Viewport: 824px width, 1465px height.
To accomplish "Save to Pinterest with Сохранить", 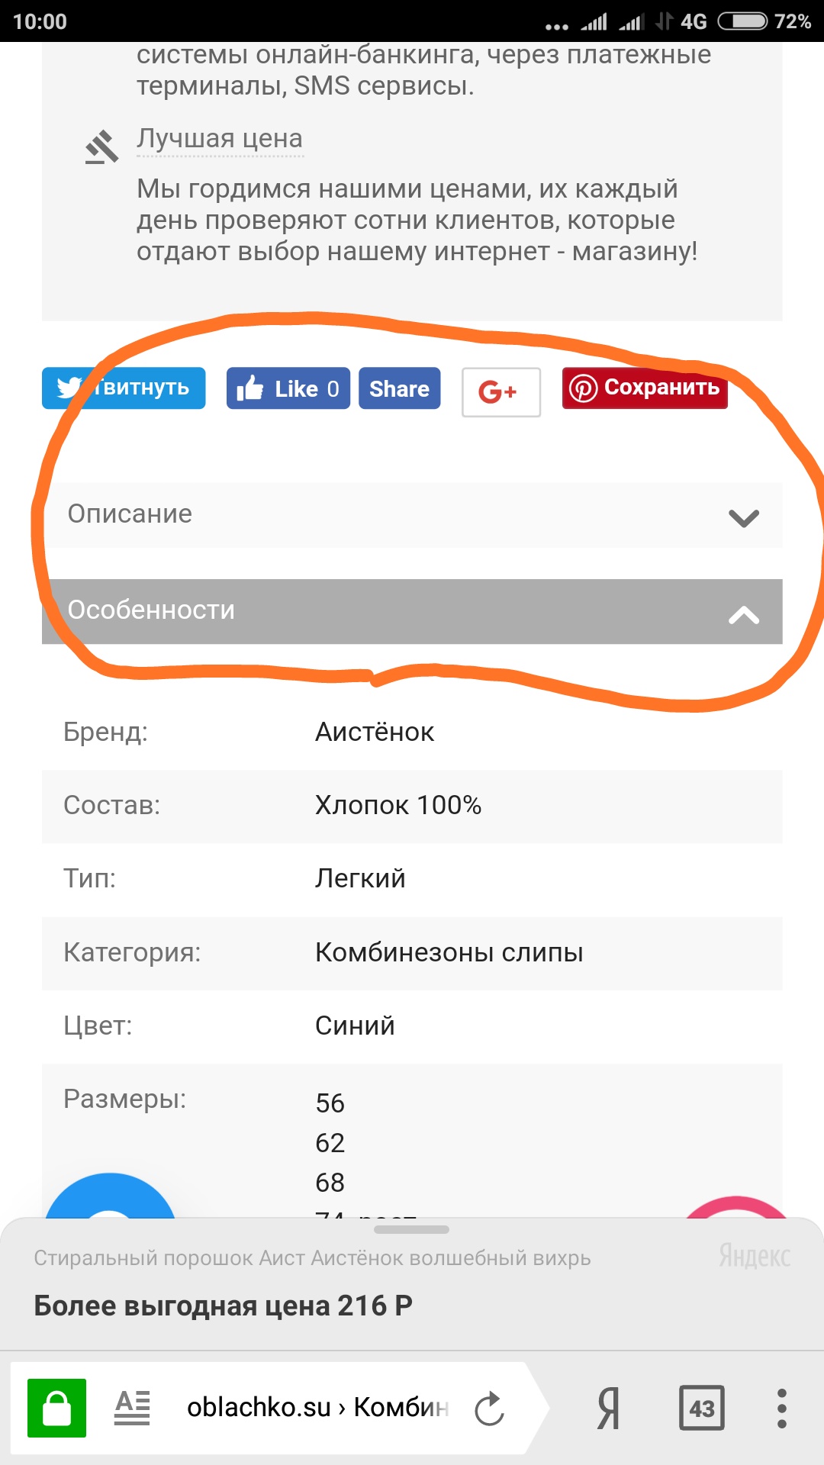I will (645, 388).
